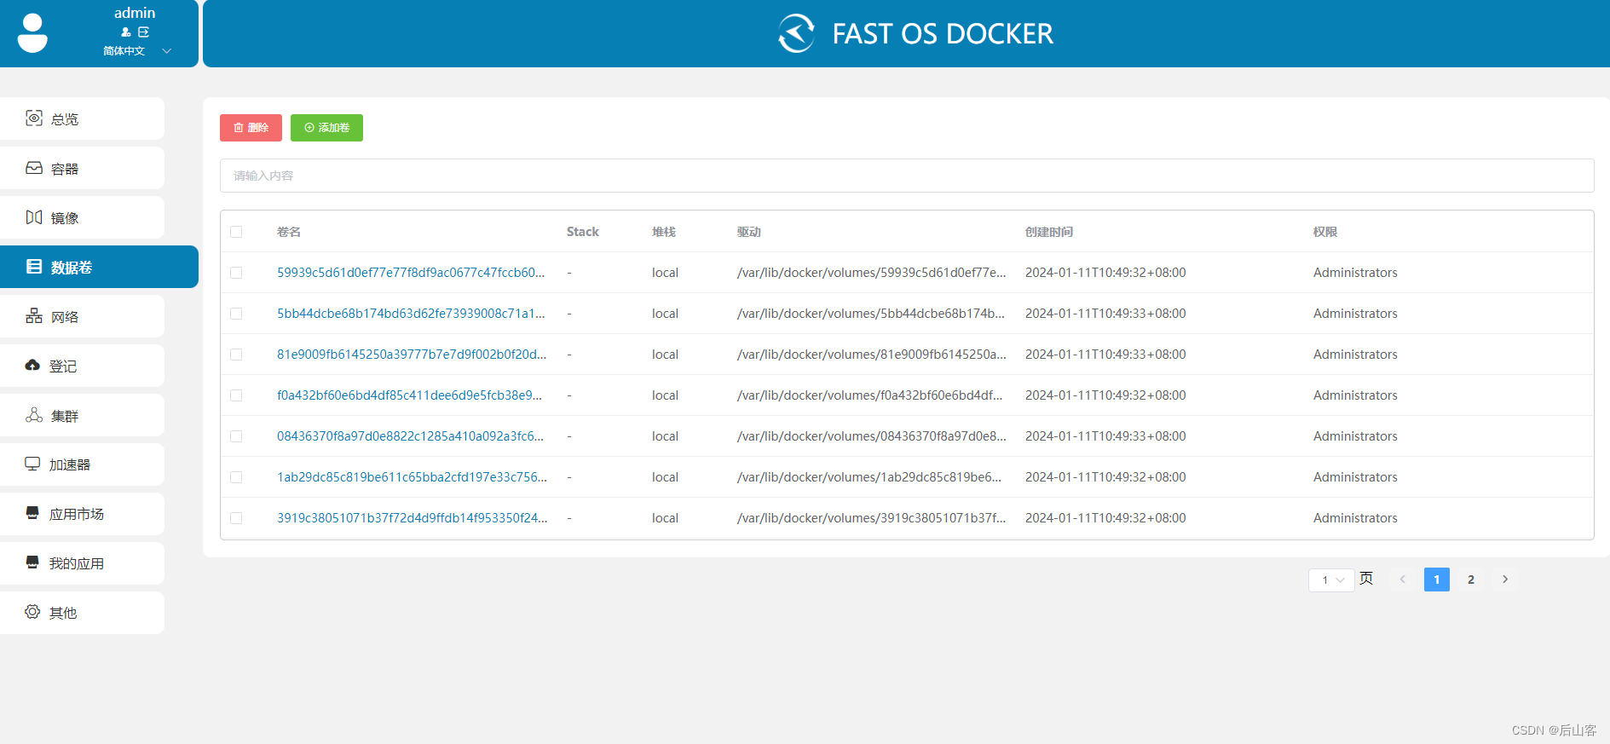Open 登记 registry via its cloud icon
The width and height of the screenshot is (1610, 744).
(32, 366)
